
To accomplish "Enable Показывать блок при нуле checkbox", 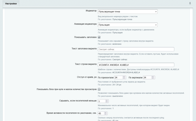I will 99,89.
